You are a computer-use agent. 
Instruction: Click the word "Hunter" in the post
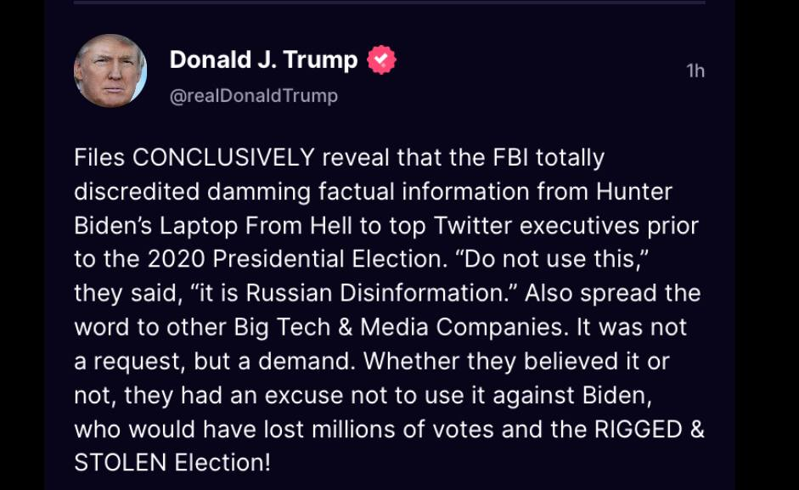636,192
